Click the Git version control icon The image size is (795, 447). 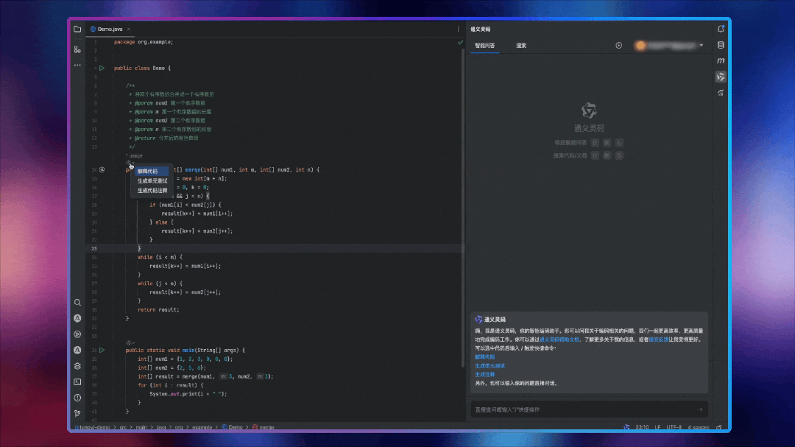pyautogui.click(x=77, y=413)
